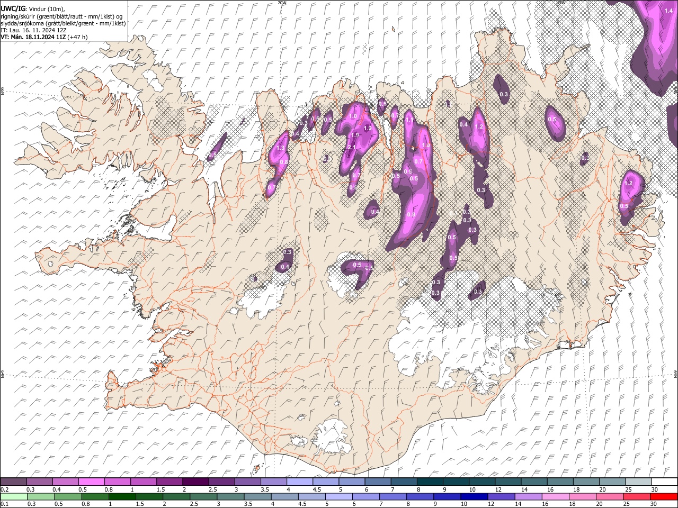The height and width of the screenshot is (508, 678).
Task: Click the "0.2" label of the upper legend
Action: (4, 489)
